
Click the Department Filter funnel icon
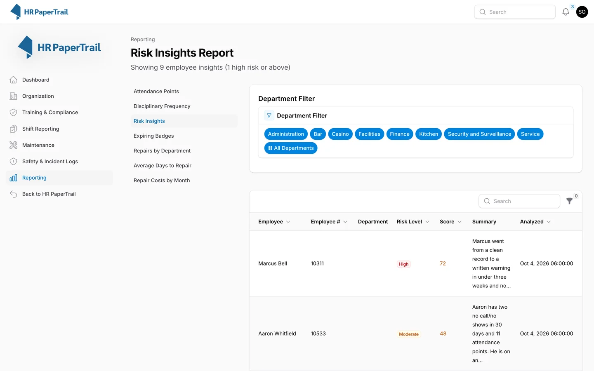pos(269,116)
